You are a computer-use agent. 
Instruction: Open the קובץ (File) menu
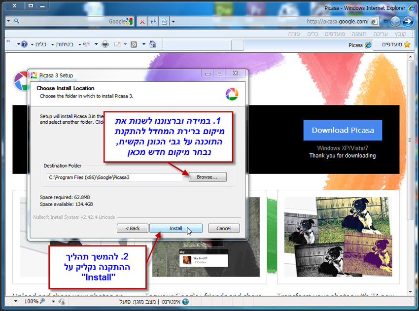pos(400,34)
